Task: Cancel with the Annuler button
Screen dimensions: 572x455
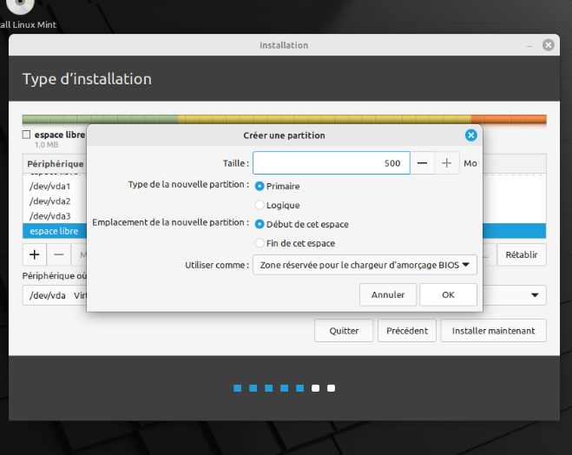Action: point(388,294)
